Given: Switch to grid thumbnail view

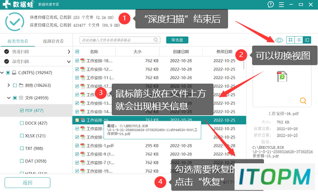Looking at the screenshot, I should [290, 40].
